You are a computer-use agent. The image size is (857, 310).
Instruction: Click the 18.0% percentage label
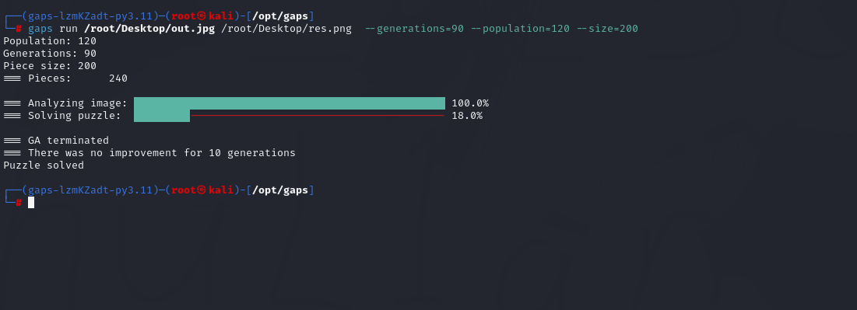(467, 116)
